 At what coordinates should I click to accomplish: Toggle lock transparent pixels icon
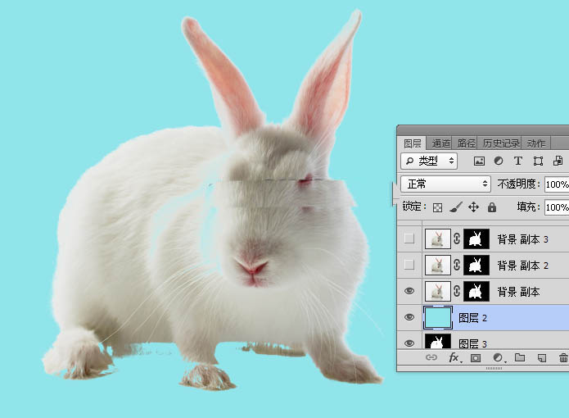point(438,207)
